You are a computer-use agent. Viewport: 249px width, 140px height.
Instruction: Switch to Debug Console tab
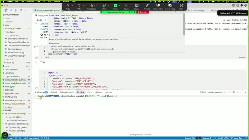(67, 92)
